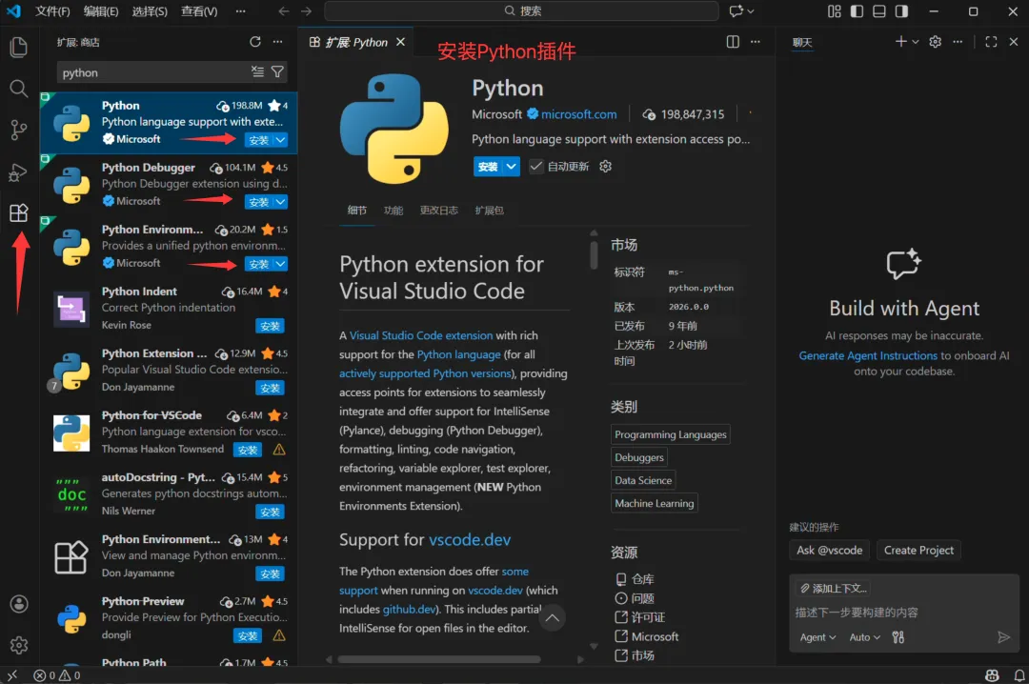Toggle primary side bar visibility
1029x684 pixels.
pos(857,11)
